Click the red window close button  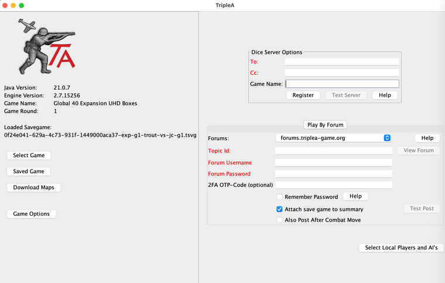(x=5, y=5)
